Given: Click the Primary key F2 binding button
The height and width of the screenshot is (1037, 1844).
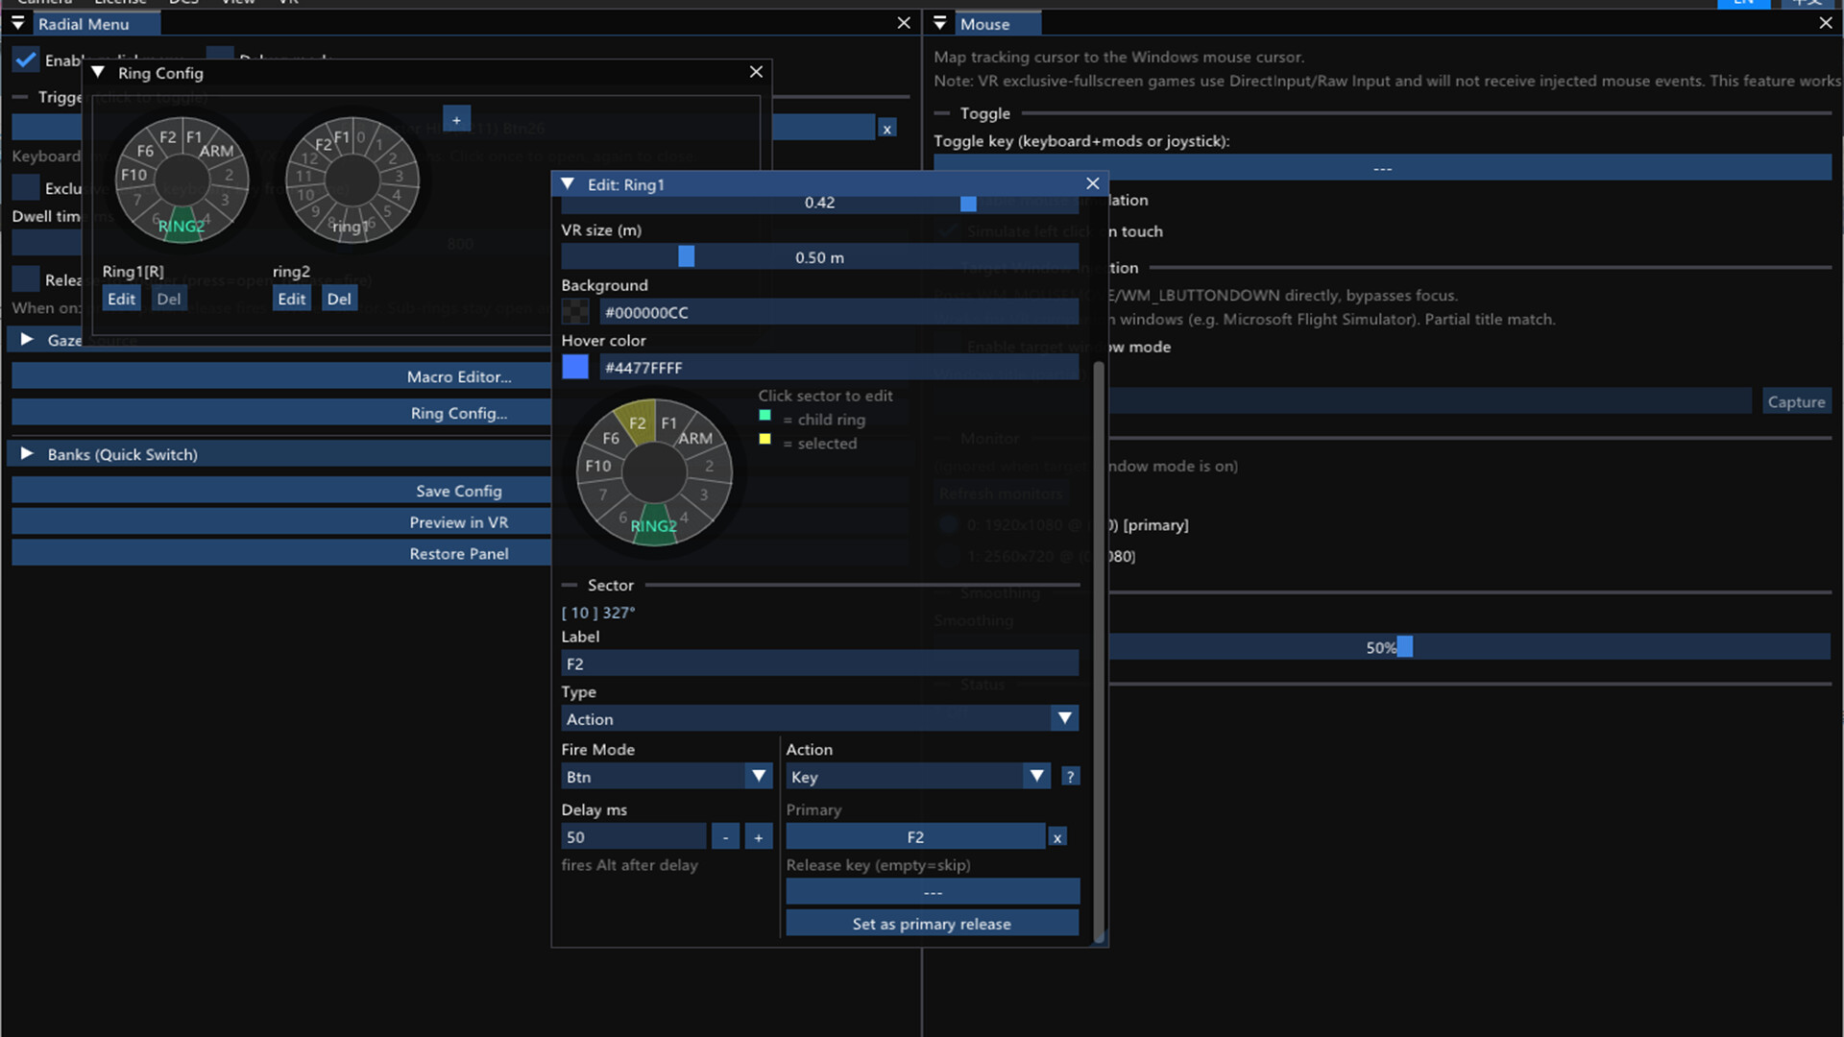Looking at the screenshot, I should pos(915,837).
